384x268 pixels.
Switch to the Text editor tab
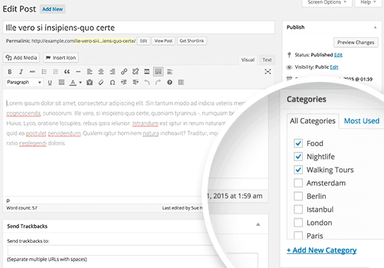tap(267, 60)
